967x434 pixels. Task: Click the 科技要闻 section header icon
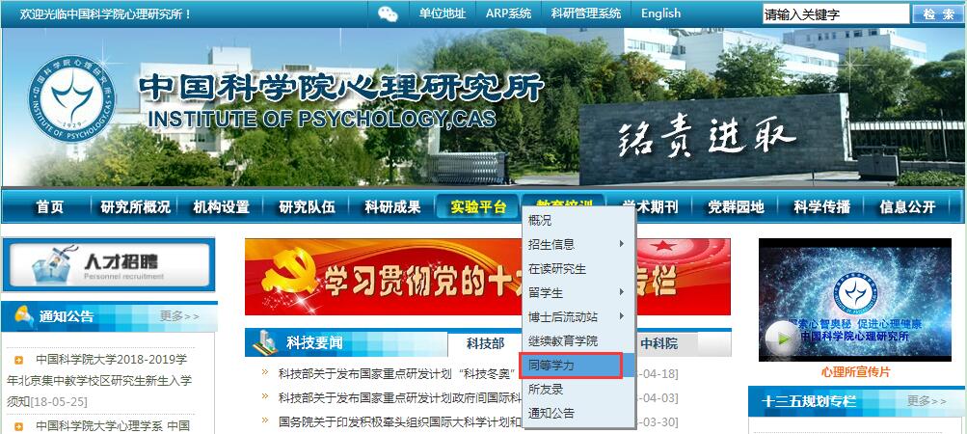click(264, 342)
